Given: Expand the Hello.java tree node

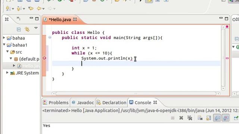Looking at the screenshot, I should click(x=14, y=66).
